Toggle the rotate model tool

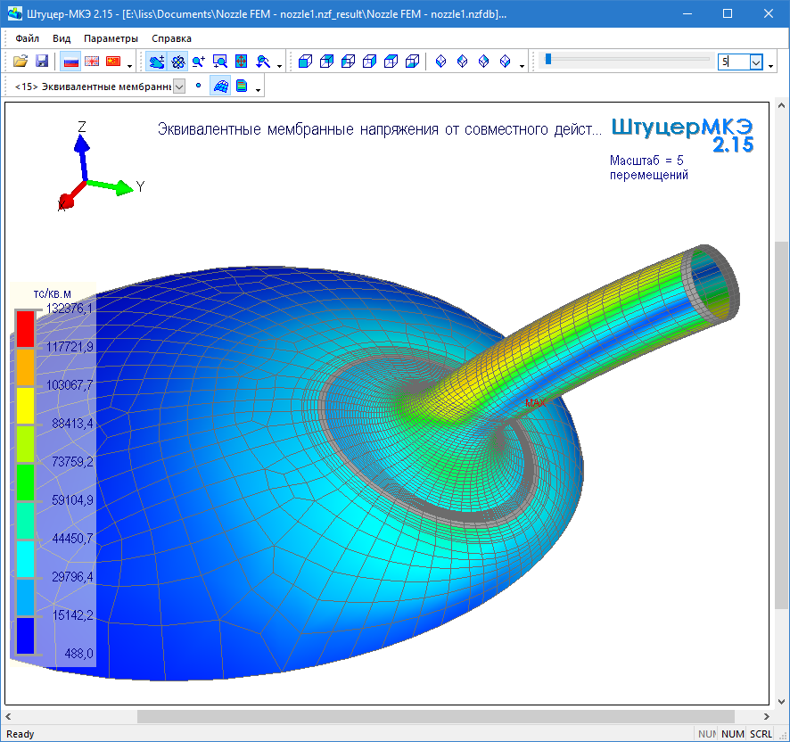click(x=177, y=62)
